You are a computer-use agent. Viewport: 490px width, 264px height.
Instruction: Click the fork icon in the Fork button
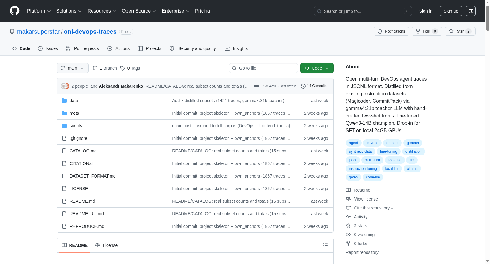pos(418,31)
